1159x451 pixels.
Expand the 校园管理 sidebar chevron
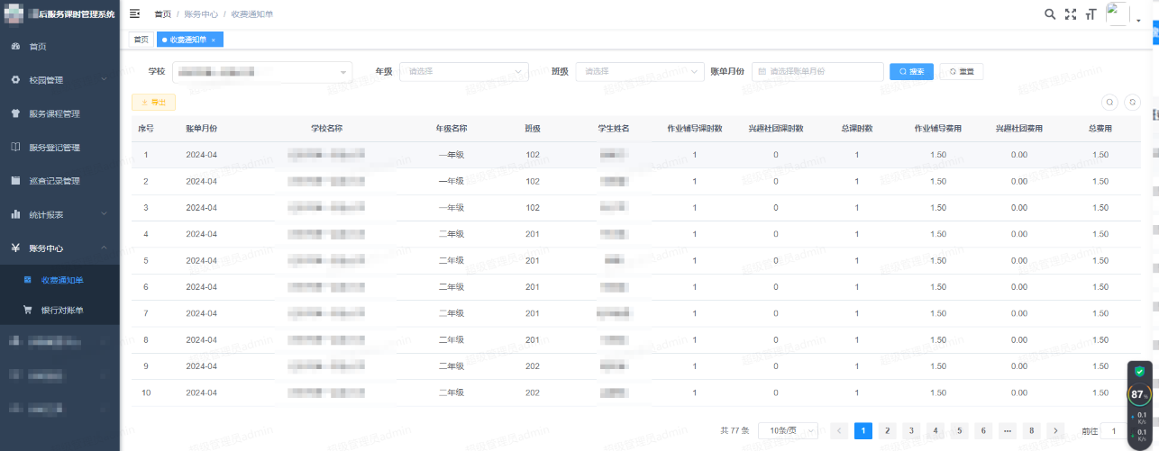104,80
